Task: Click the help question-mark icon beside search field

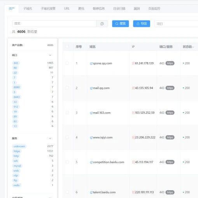Action: pos(102,24)
